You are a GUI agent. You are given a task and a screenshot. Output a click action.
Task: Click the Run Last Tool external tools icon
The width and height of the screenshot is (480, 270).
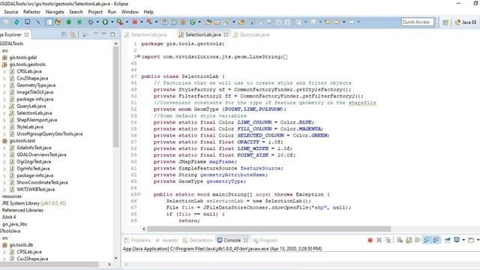120,22
